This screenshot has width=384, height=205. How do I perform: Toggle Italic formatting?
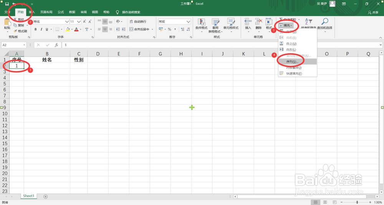[x=41, y=29]
